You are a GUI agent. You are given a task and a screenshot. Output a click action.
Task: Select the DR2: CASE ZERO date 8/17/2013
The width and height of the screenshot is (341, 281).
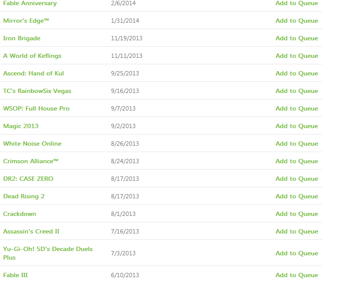coord(125,179)
